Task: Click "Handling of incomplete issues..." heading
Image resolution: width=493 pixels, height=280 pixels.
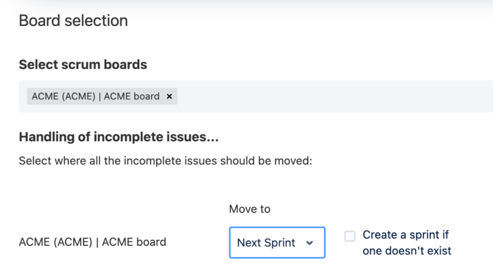Action: coord(119,137)
